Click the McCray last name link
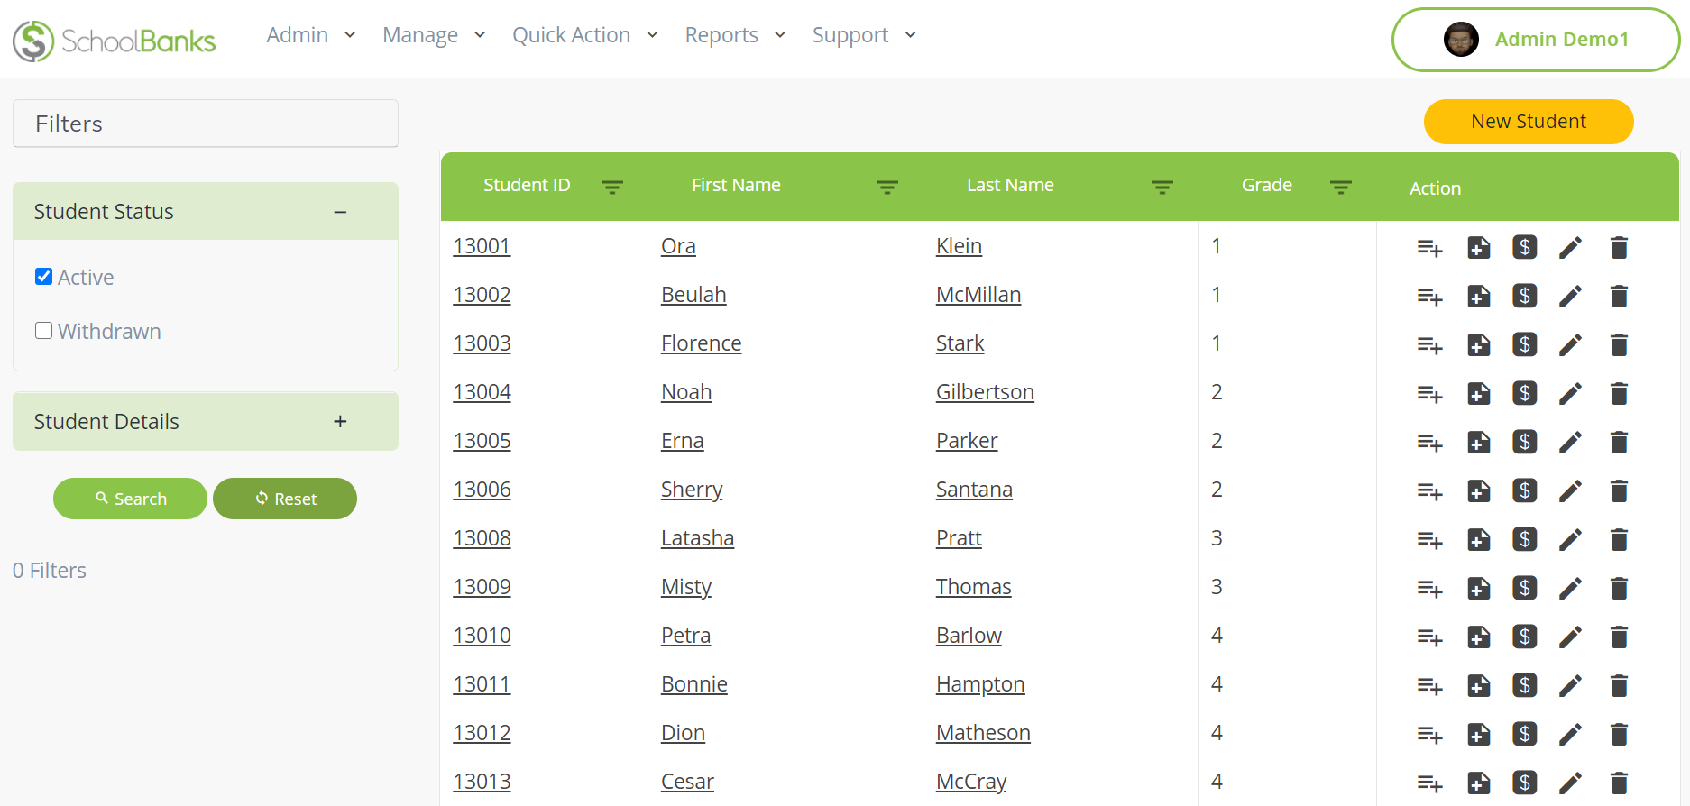The width and height of the screenshot is (1690, 806). [x=971, y=782]
